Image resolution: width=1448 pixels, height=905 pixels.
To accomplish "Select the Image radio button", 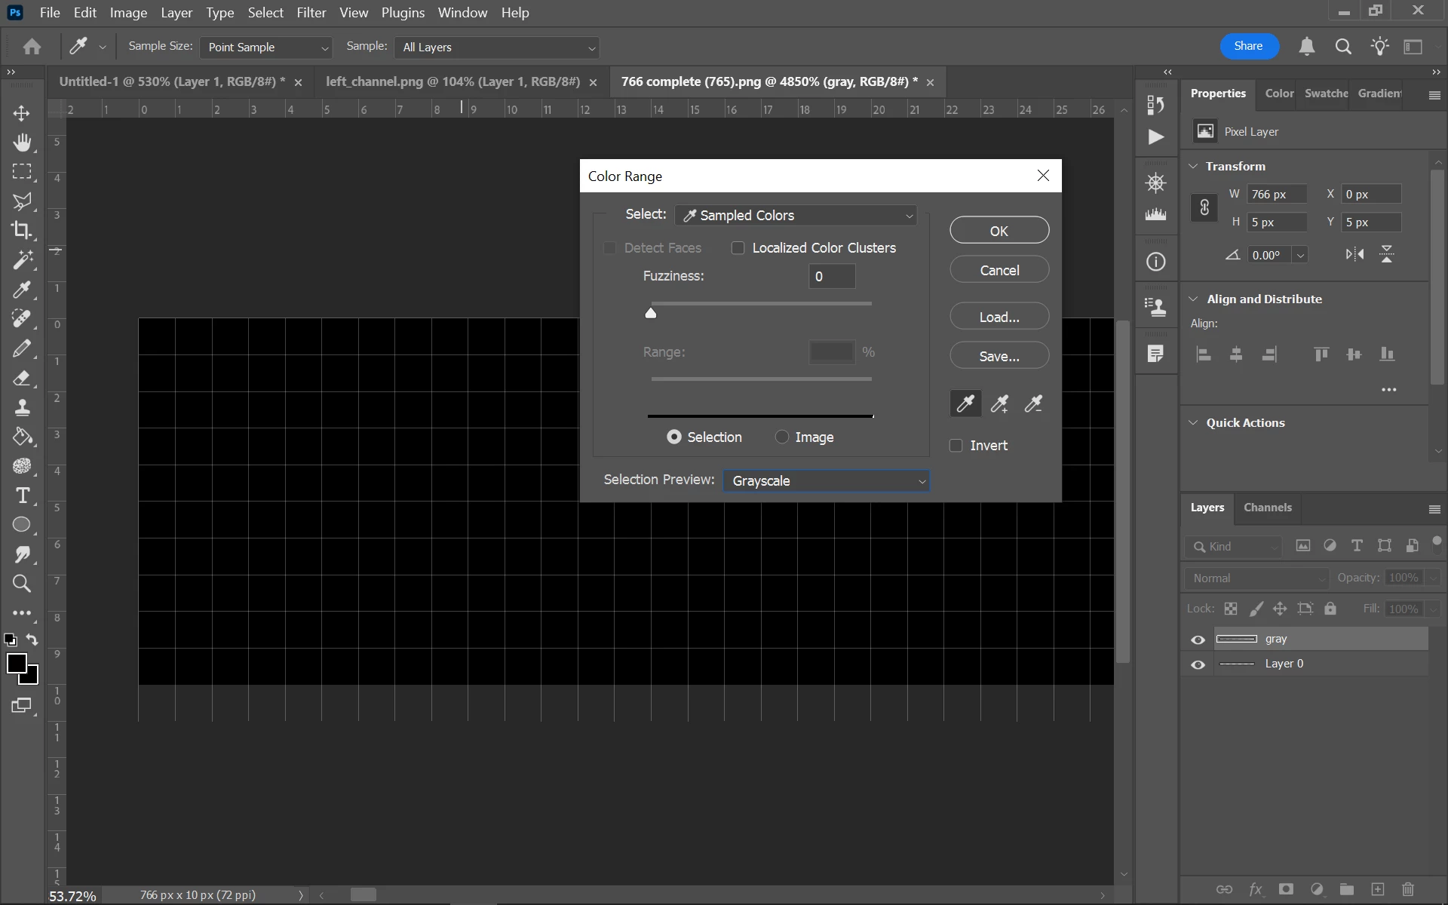I will click(782, 437).
